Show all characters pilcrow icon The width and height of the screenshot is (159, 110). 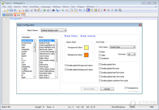click(84, 10)
